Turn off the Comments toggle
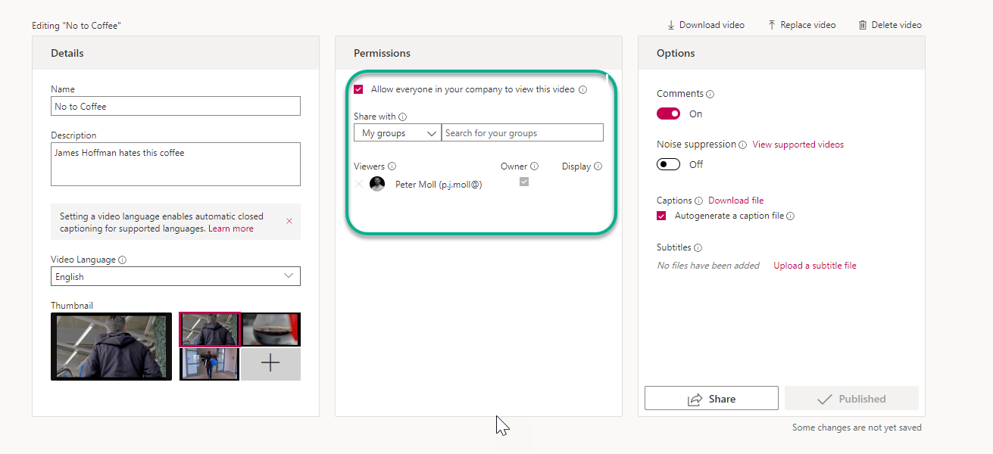This screenshot has height=454, width=993. 668,113
